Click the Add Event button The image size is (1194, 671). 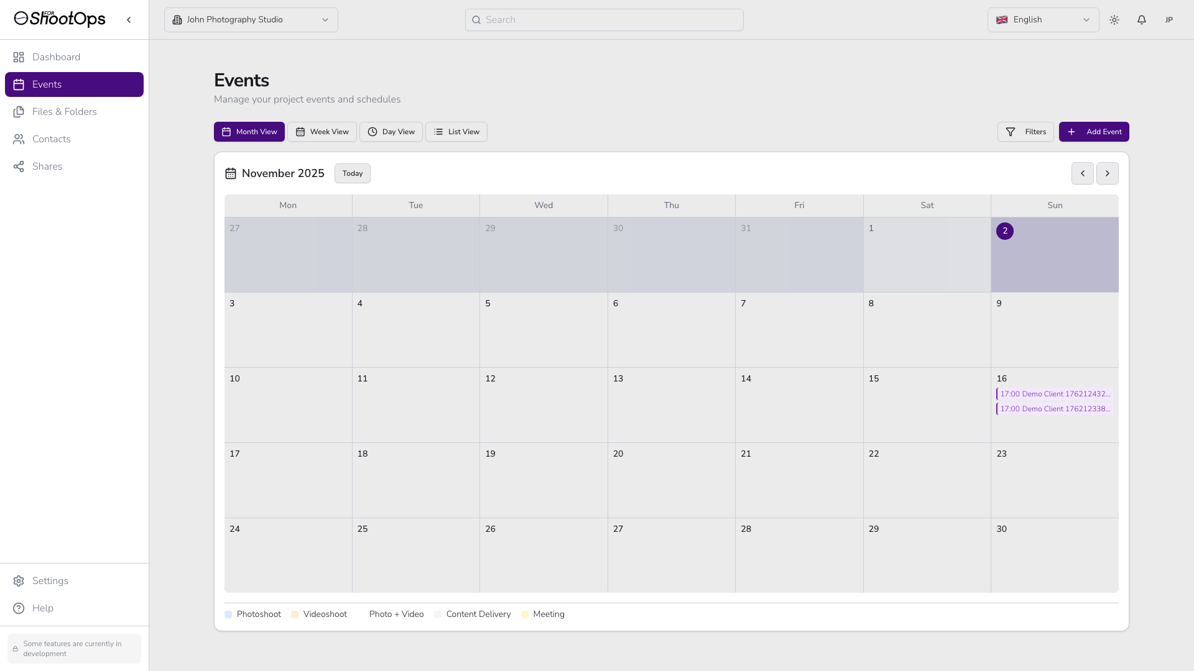tap(1094, 132)
